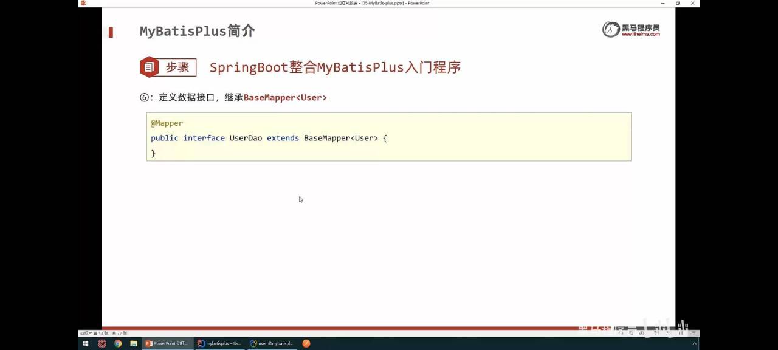Click the heading 'SpringBoot整合MyBatisPlus入门程序'

tap(335, 67)
